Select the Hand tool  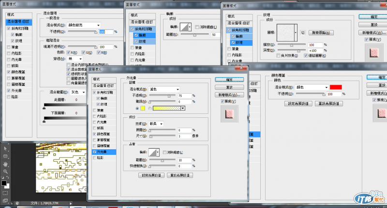point(5,164)
